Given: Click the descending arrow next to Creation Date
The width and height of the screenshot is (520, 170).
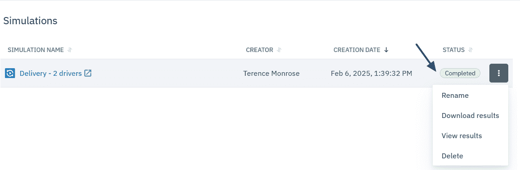Looking at the screenshot, I should [x=386, y=50].
